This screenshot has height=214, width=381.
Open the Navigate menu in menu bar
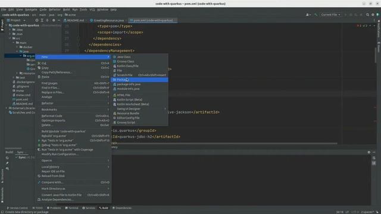pyautogui.click(x=31, y=10)
